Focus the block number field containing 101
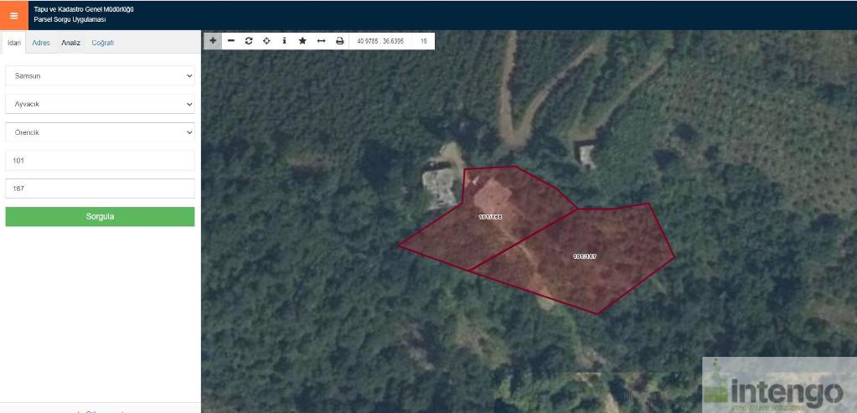The image size is (857, 413). coord(100,161)
